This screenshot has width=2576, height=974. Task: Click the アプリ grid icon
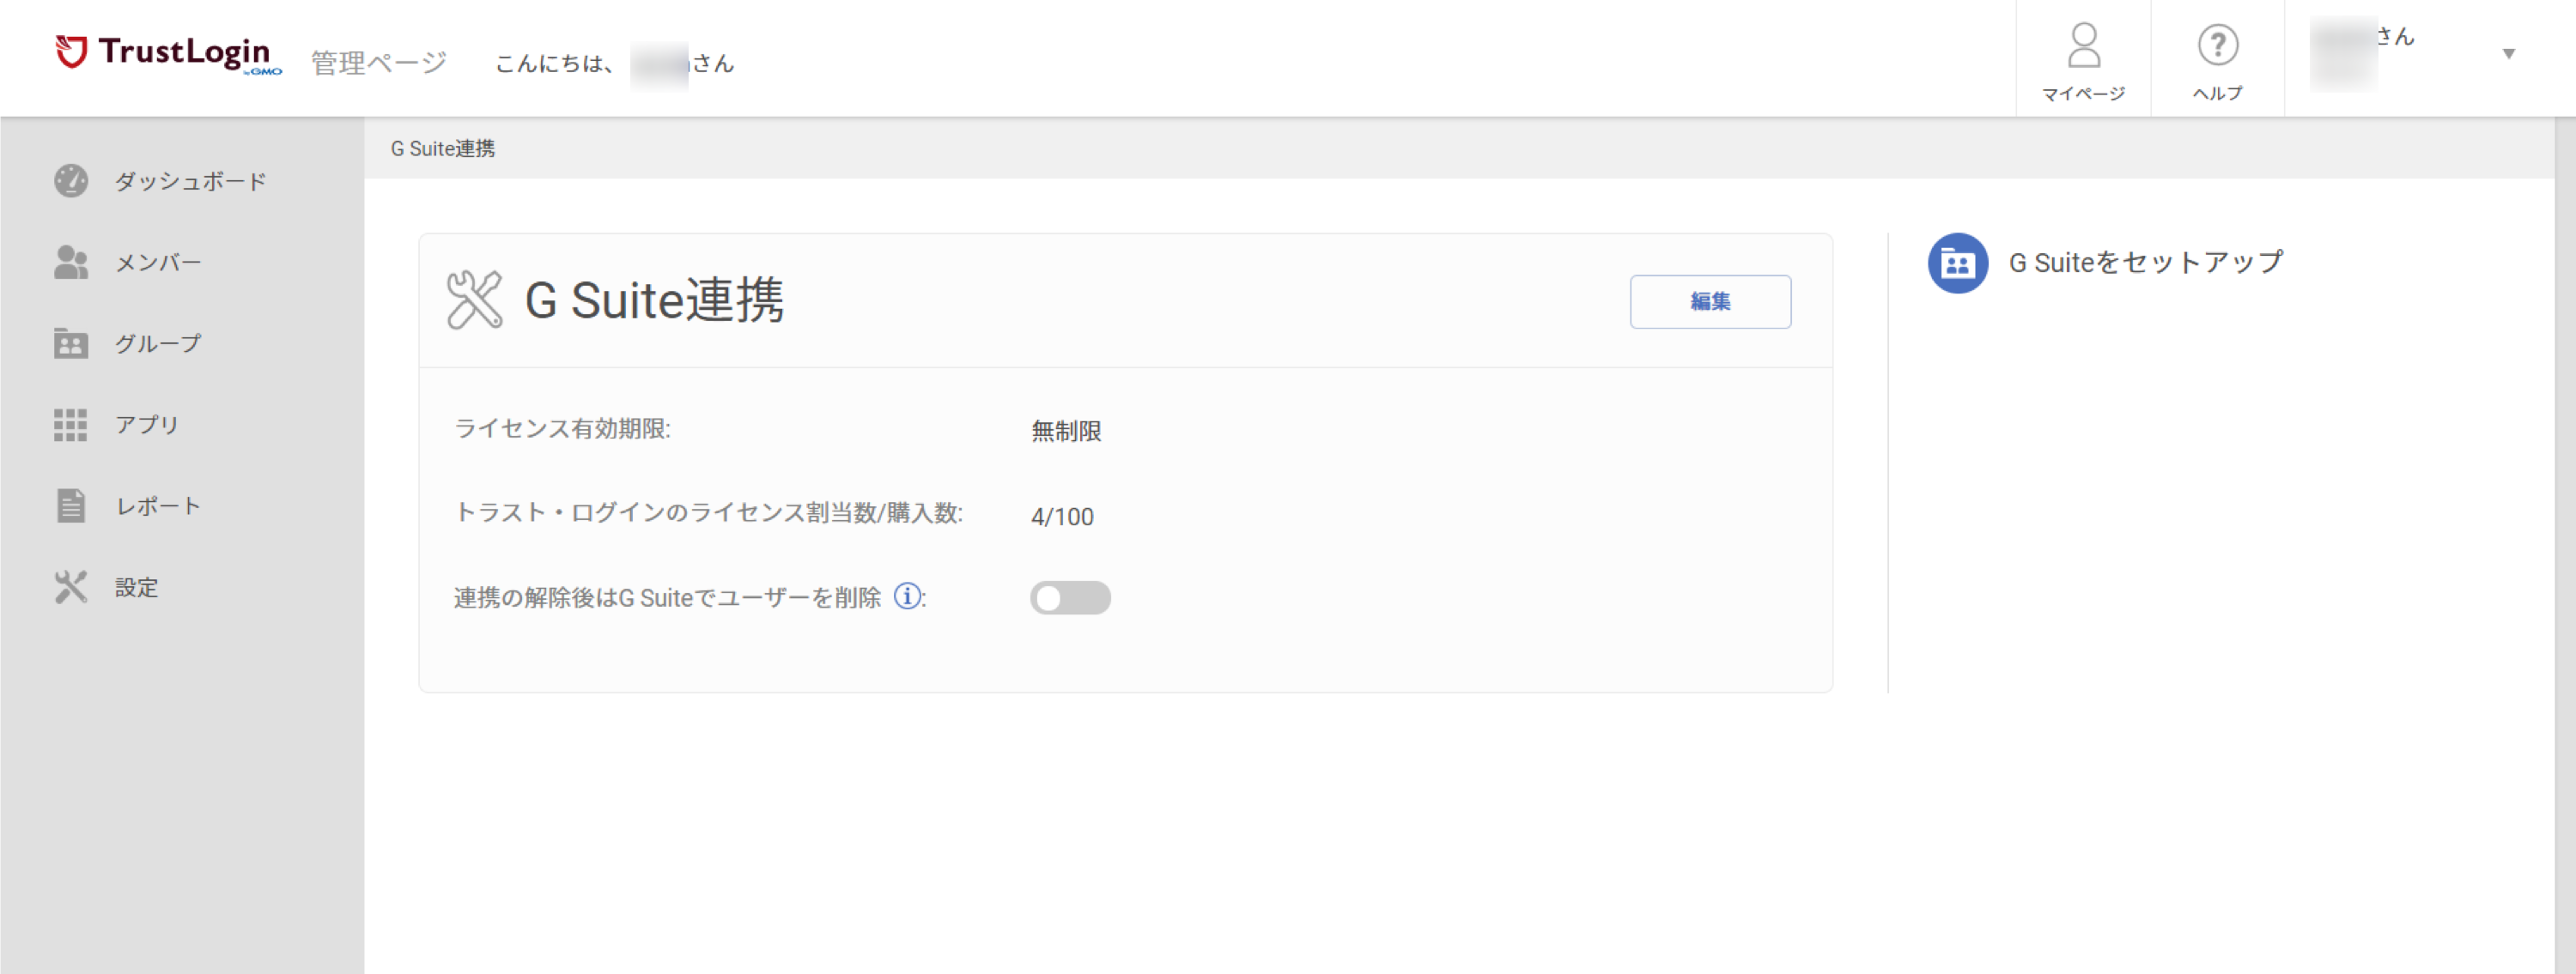click(x=71, y=425)
